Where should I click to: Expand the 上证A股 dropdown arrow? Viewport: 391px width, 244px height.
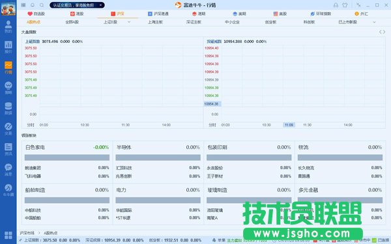tap(129, 22)
